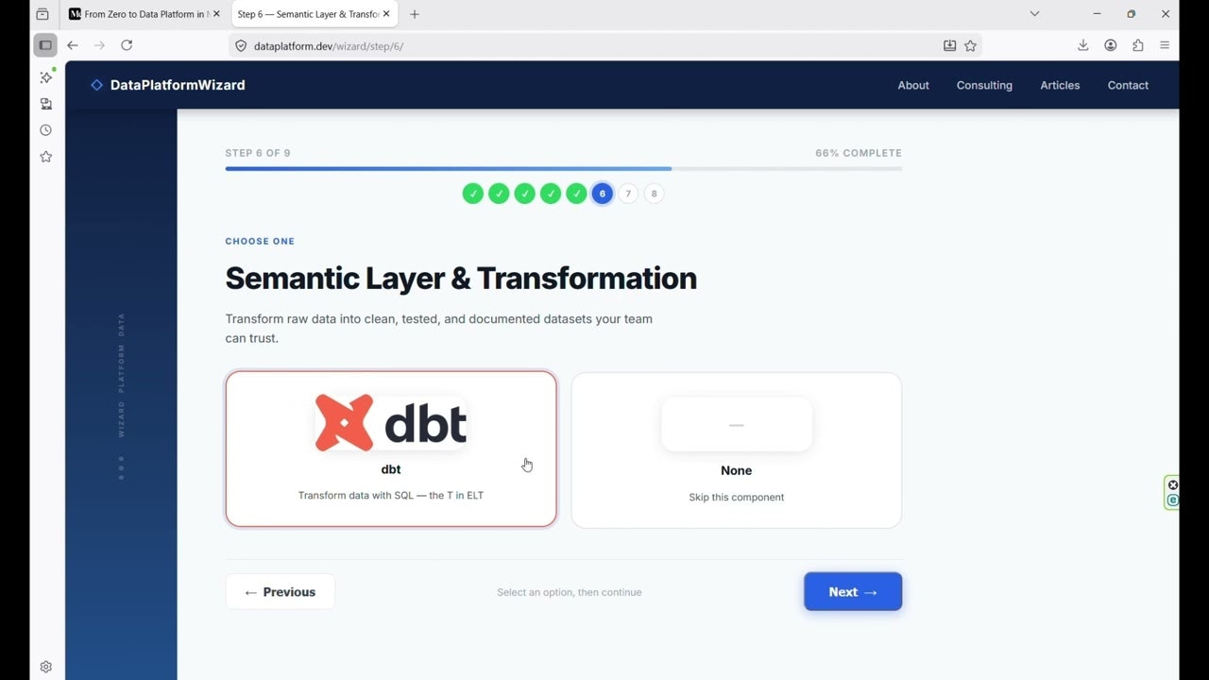This screenshot has height=680, width=1209.
Task: Open the tab overview icon at top-left
Action: 43,14
